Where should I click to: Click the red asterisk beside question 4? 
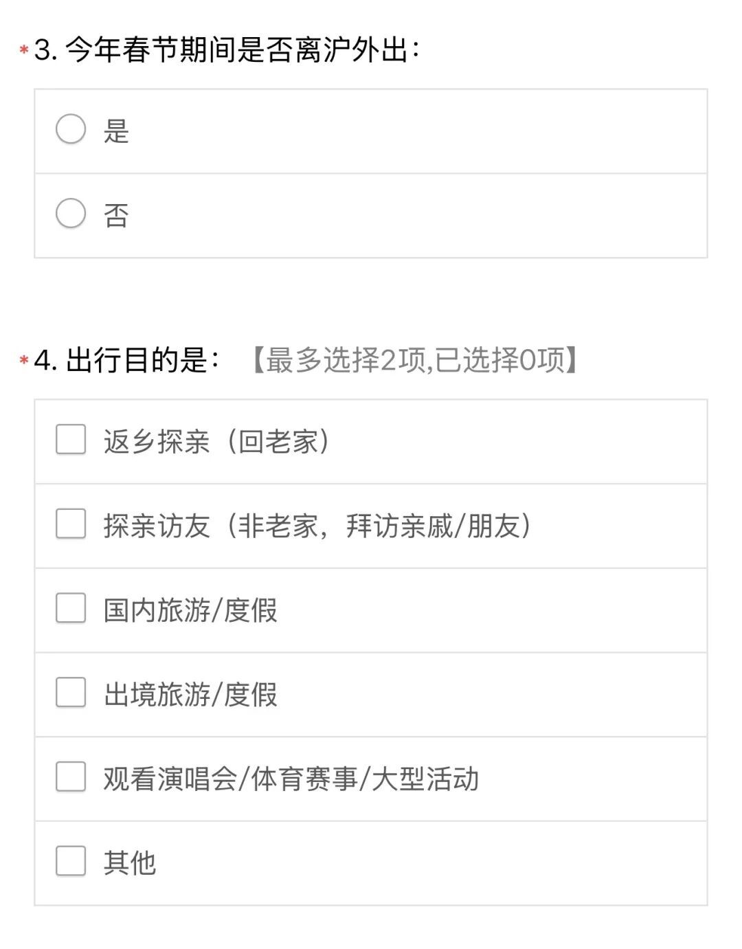click(x=24, y=360)
